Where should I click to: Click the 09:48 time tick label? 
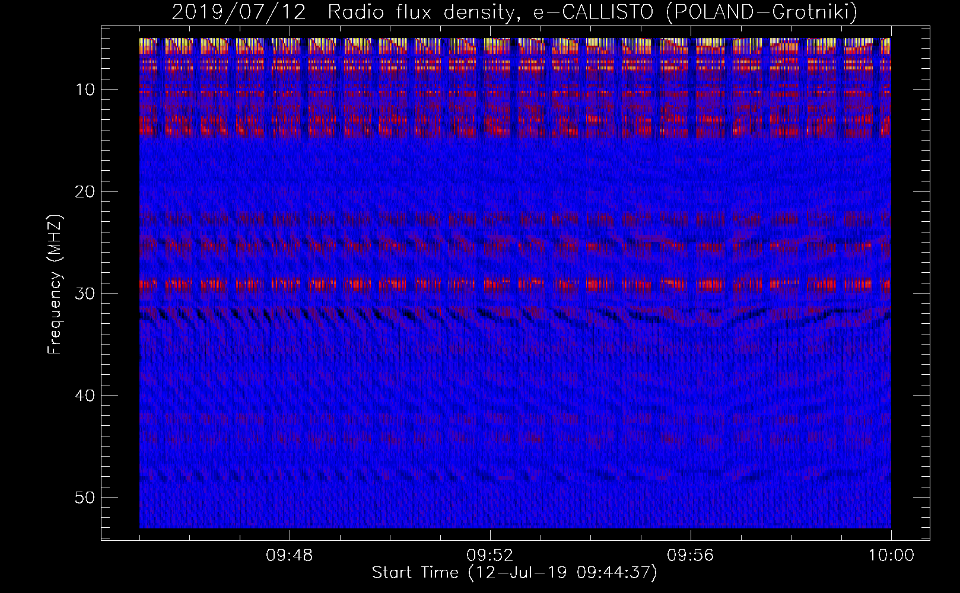[x=289, y=556]
